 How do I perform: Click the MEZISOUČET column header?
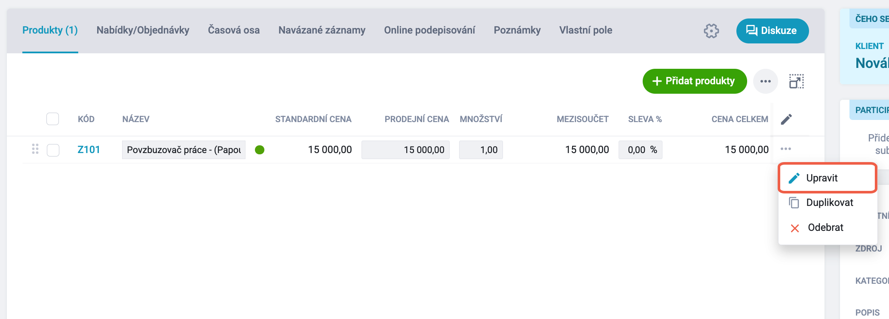coord(582,119)
